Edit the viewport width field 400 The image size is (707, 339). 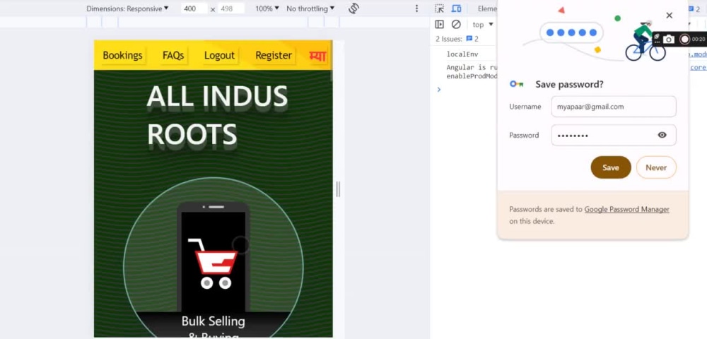click(194, 8)
